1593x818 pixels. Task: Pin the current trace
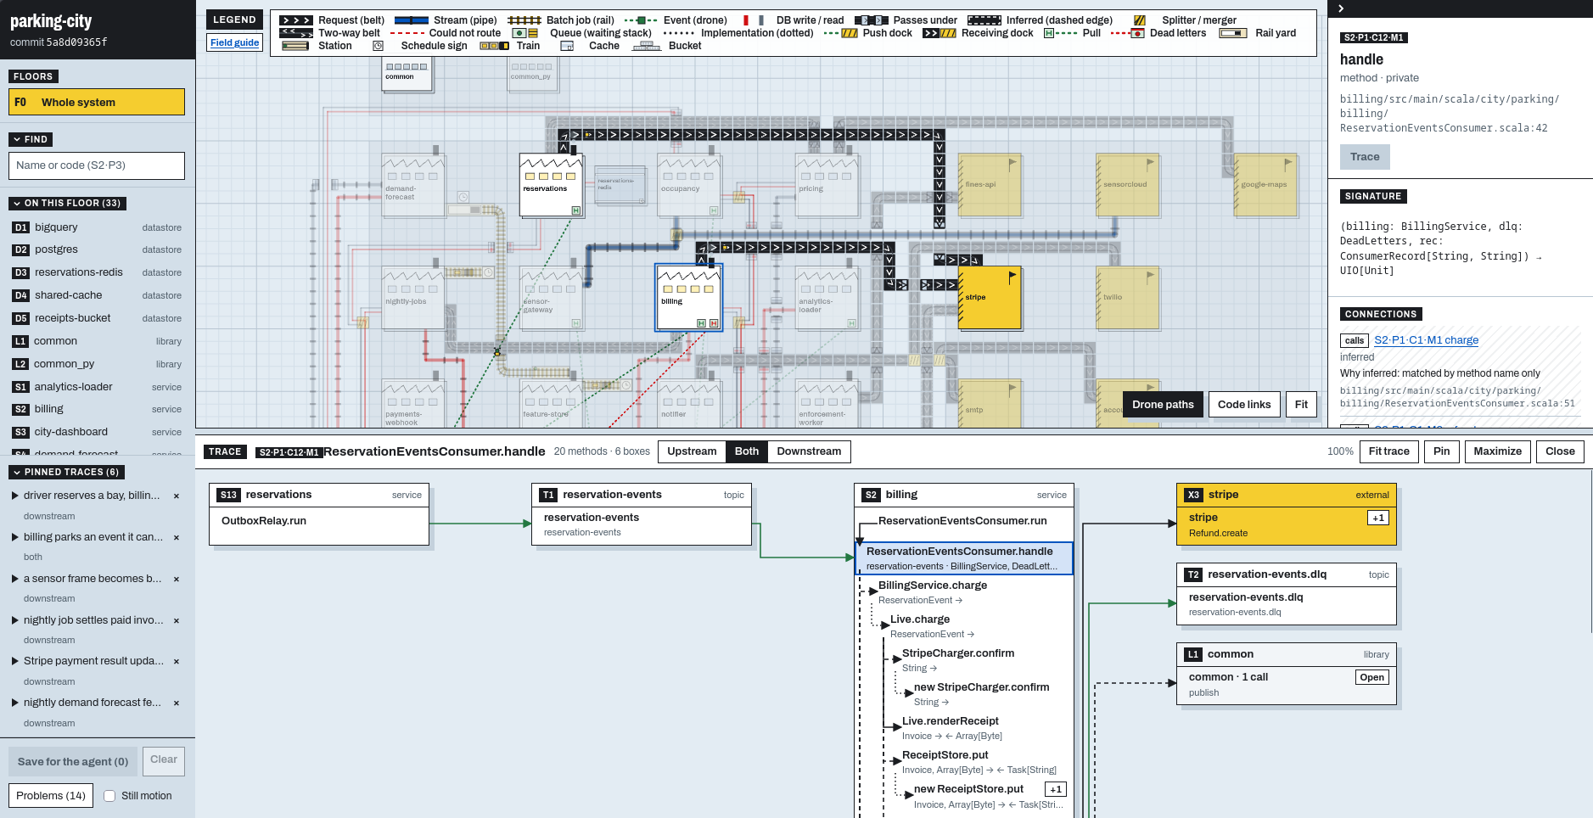1441,451
